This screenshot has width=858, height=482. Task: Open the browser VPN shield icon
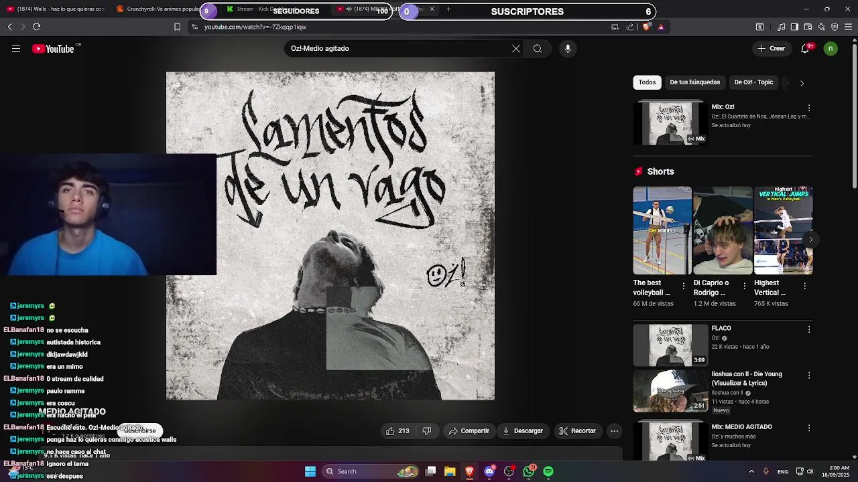835,27
